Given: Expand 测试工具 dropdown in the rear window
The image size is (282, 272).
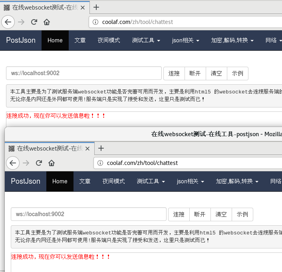Looking at the screenshot, I should [146, 40].
